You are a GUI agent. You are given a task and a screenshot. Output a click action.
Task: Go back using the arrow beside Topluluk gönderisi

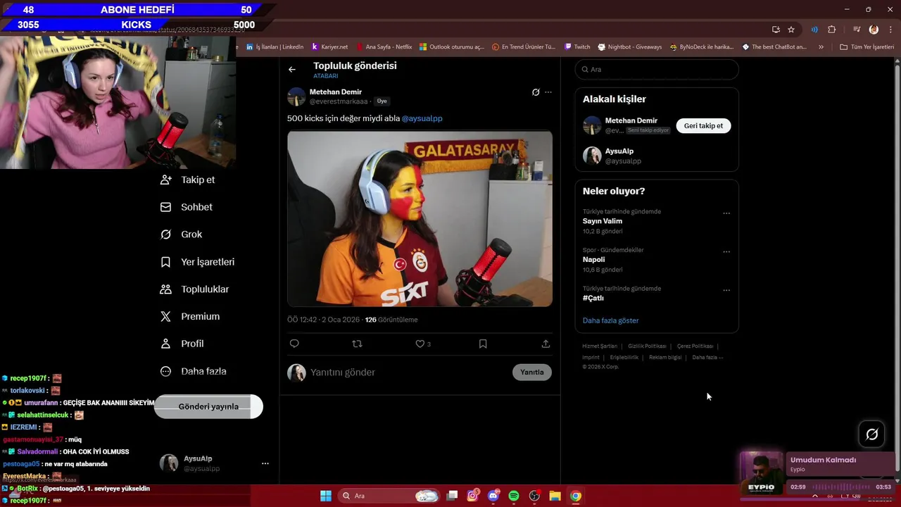(292, 69)
